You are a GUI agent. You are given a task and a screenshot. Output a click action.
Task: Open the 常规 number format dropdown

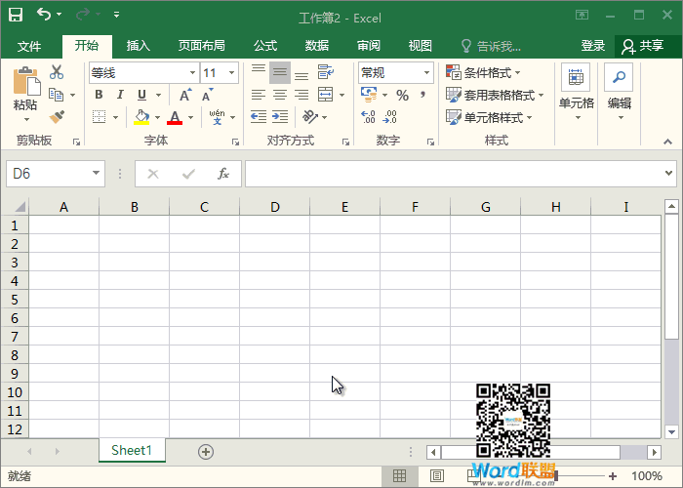coord(427,73)
